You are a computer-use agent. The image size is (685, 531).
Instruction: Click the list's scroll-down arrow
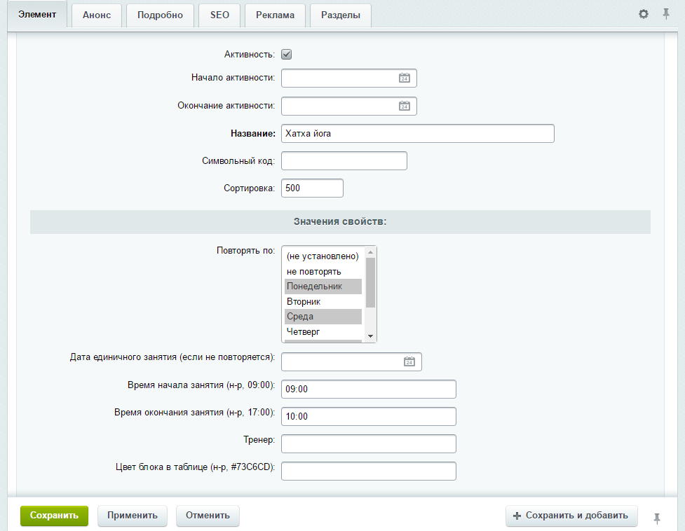click(x=370, y=336)
